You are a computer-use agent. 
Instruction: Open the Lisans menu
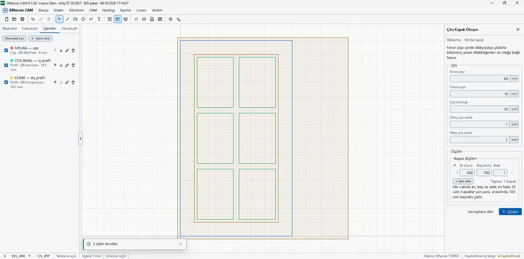click(x=141, y=10)
